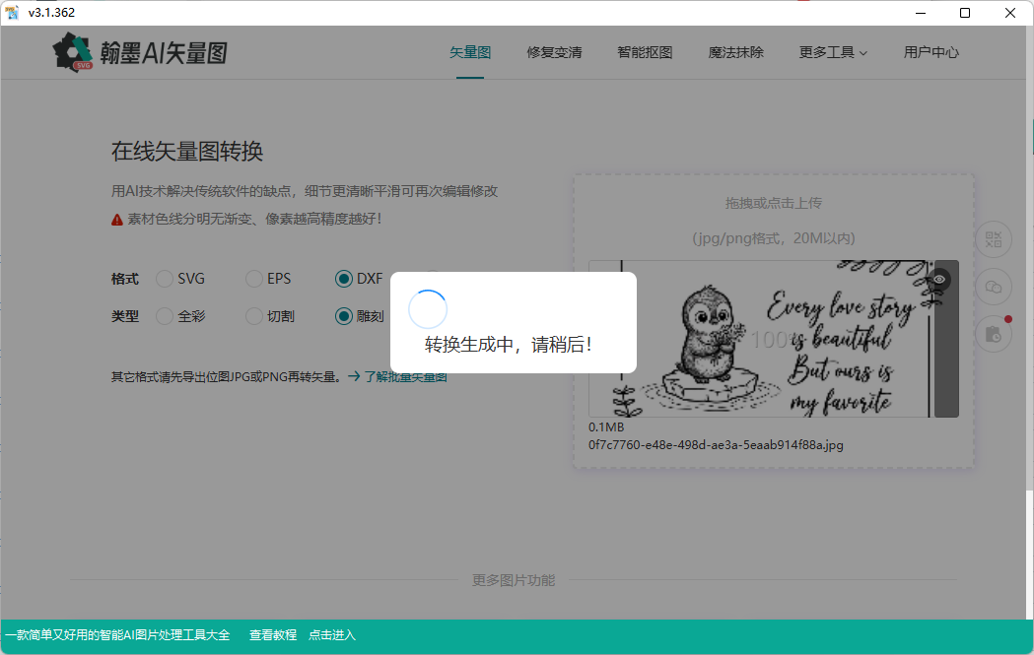Open the 了解批量矢量图 link

[407, 375]
